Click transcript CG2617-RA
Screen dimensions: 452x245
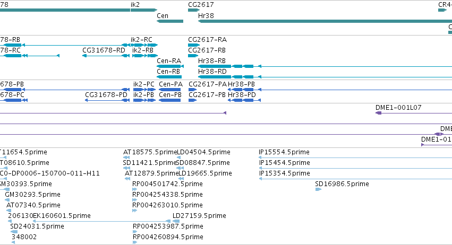pos(207,40)
